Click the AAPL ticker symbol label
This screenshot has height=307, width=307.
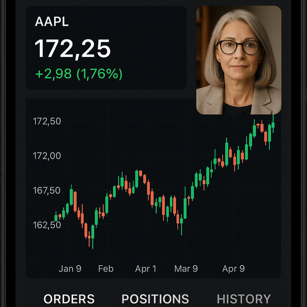[52, 22]
